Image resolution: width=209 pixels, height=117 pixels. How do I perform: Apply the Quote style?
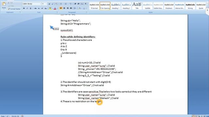coord(201,6)
